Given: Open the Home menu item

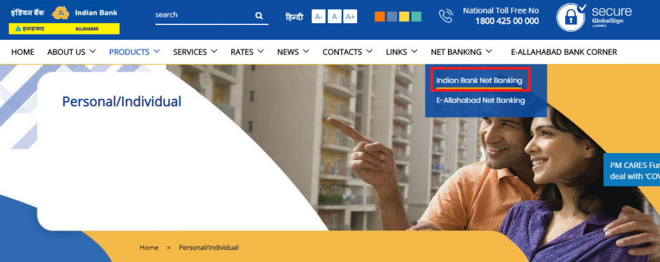Looking at the screenshot, I should click(x=23, y=51).
